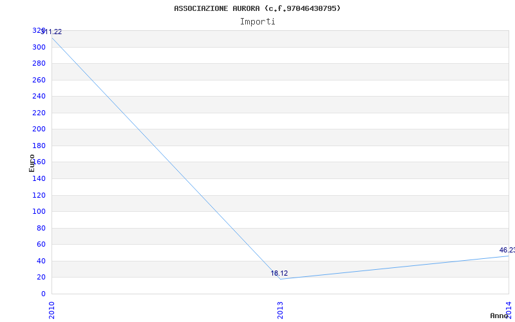The image size is (515, 322).
Task: Click the y-axis value 260
Action: [39, 80]
